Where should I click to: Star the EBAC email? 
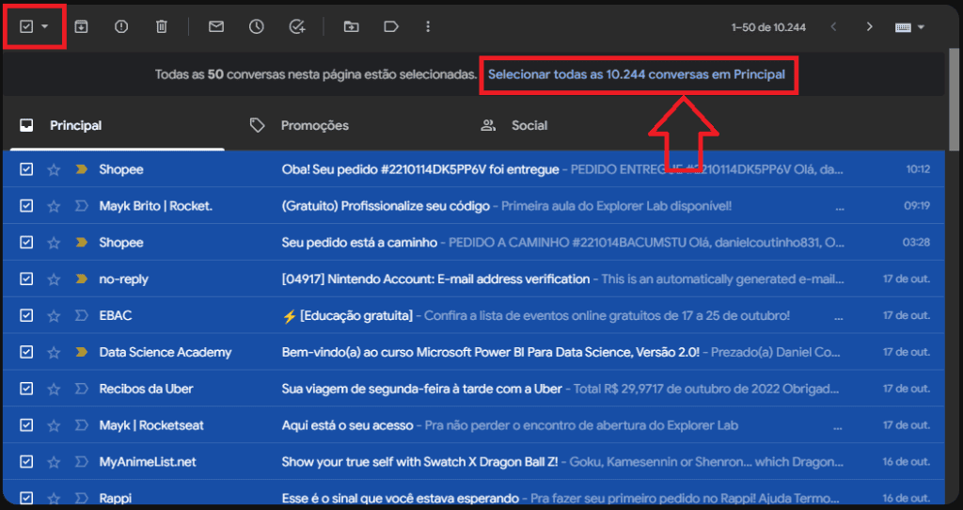coord(54,316)
